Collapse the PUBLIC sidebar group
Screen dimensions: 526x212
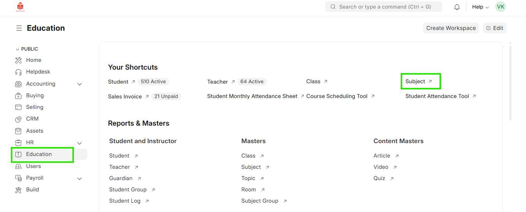click(x=18, y=49)
